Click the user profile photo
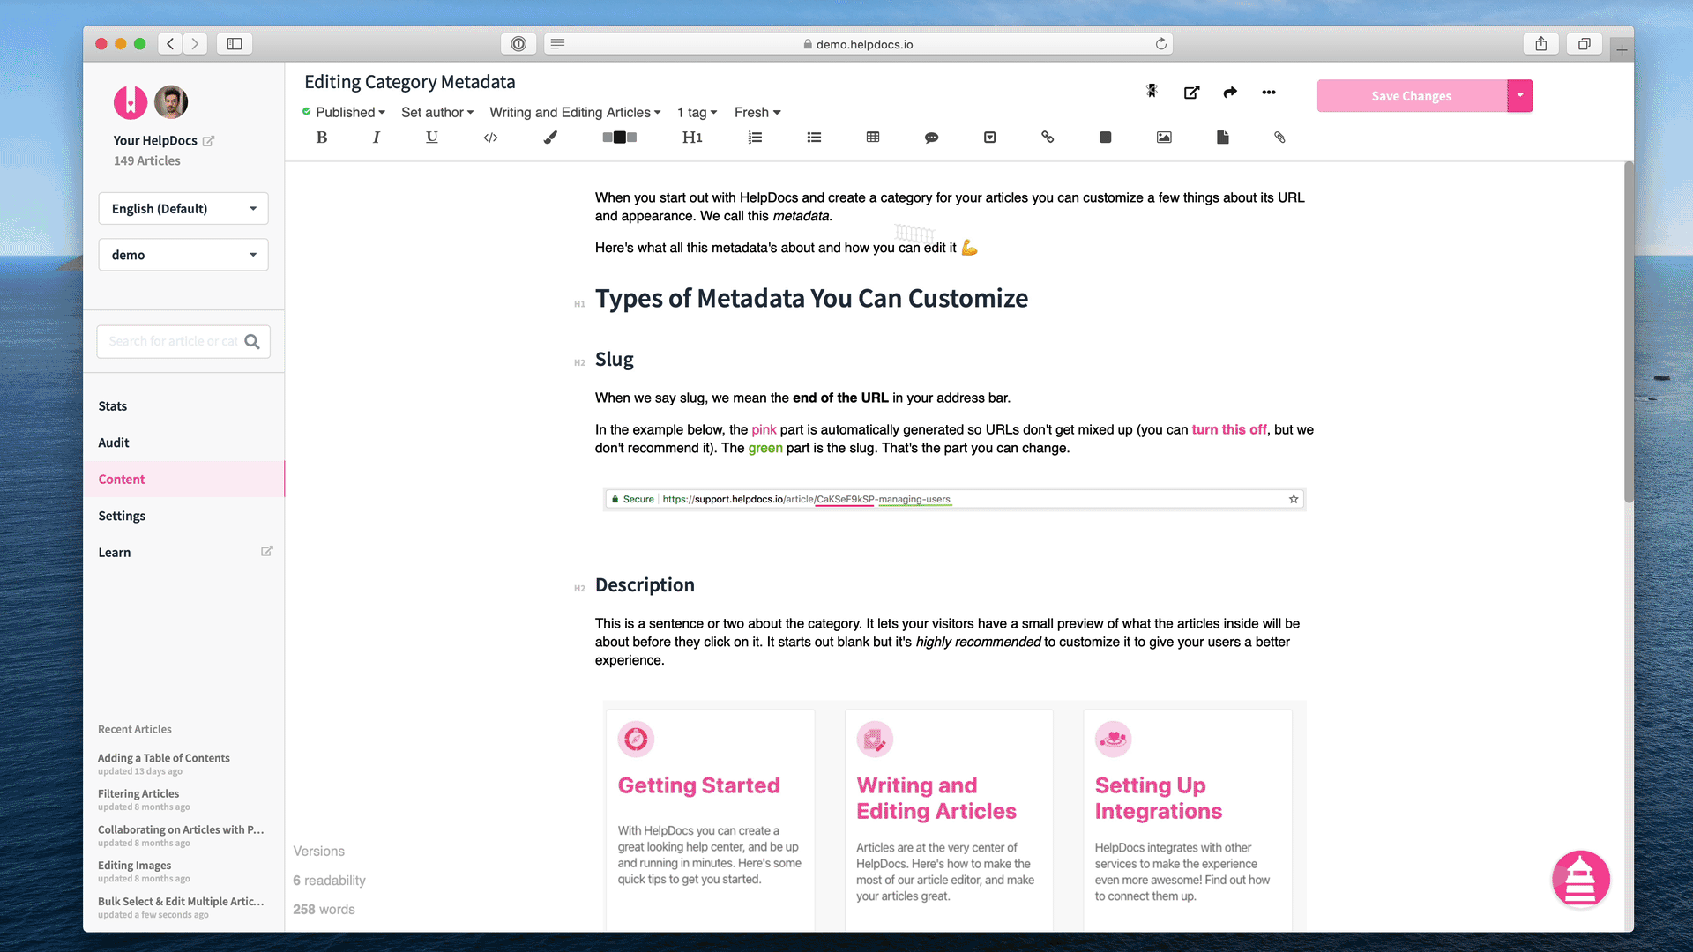 coord(171,102)
